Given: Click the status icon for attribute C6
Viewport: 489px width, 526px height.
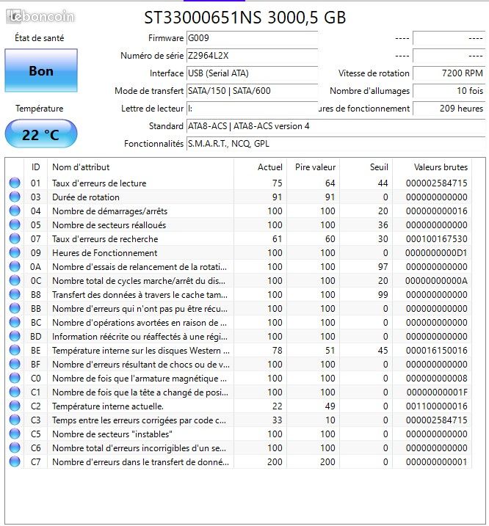Looking at the screenshot, I should (x=15, y=448).
